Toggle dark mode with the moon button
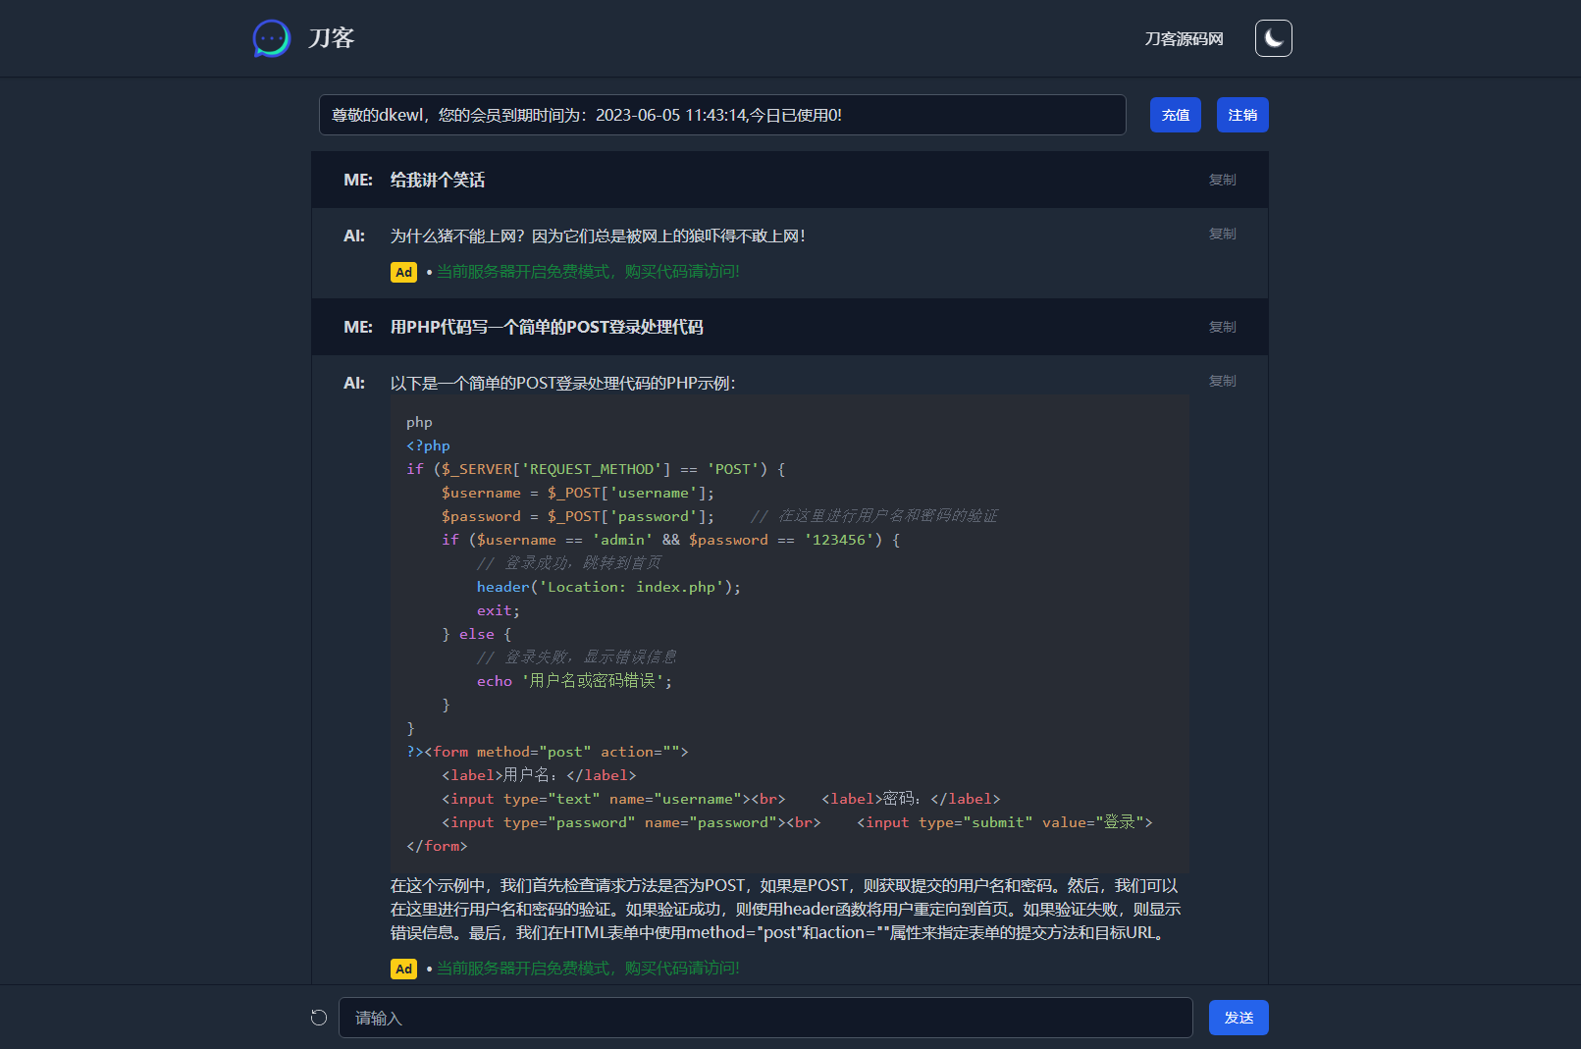Screen dimensions: 1581x1049 point(1273,38)
